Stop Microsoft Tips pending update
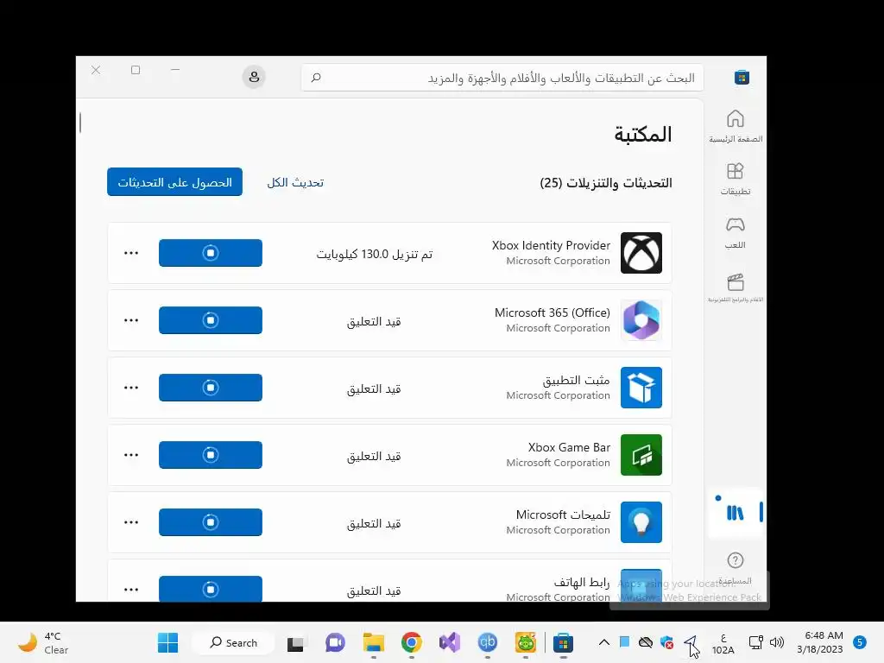This screenshot has height=663, width=884. click(x=211, y=522)
